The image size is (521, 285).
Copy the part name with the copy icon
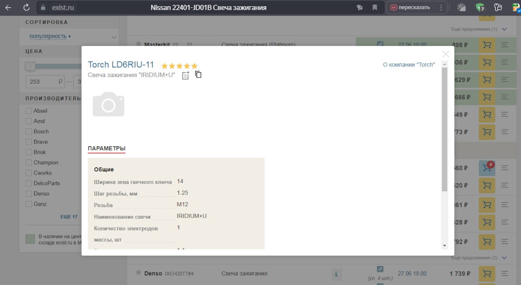click(x=199, y=75)
